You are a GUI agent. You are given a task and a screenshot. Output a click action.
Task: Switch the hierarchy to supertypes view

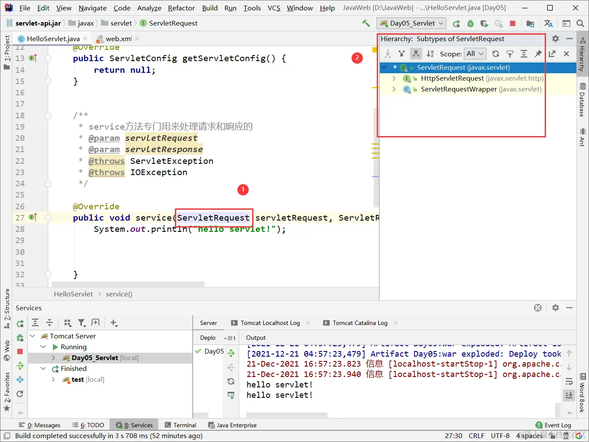pos(401,54)
